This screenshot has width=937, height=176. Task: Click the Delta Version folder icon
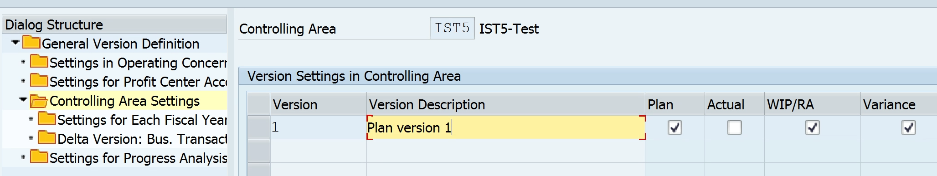click(x=47, y=138)
